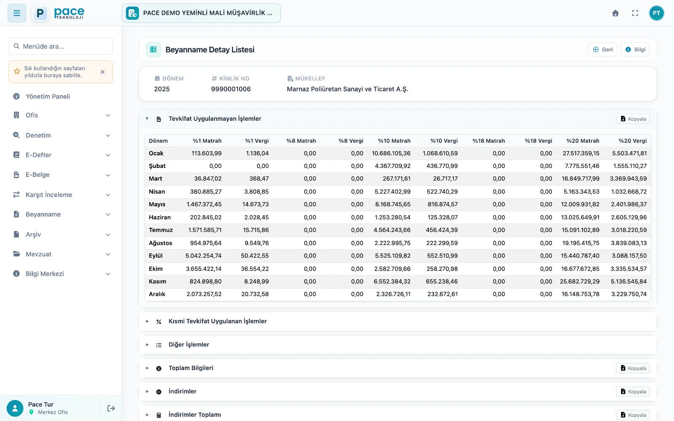Screen dimensions: 674x421
Task: Expand the Toplam Bilgileri section
Action: (147, 368)
